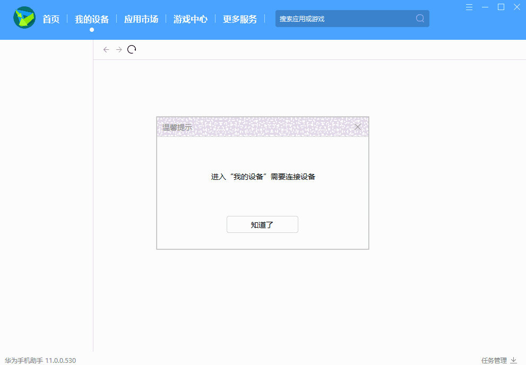
Task: Click the 知道了 button
Action: pos(262,224)
